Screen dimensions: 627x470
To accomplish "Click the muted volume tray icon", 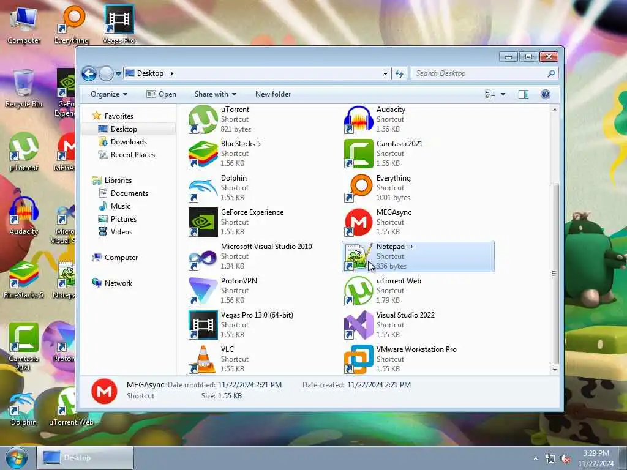I will tap(565, 459).
